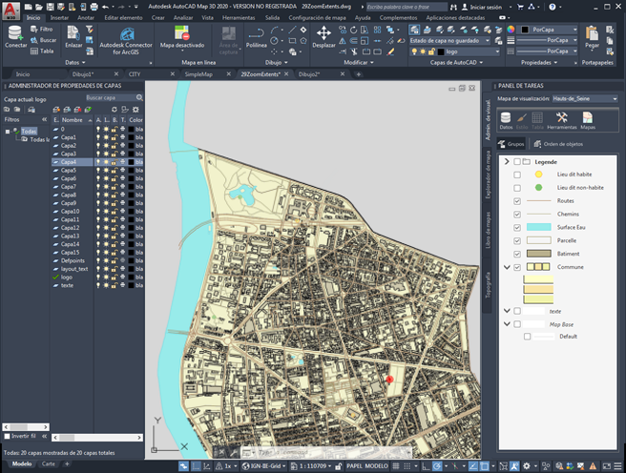Viewport: 626px width, 473px height.
Task: Click the Conectar data connection icon
Action: (x=16, y=34)
